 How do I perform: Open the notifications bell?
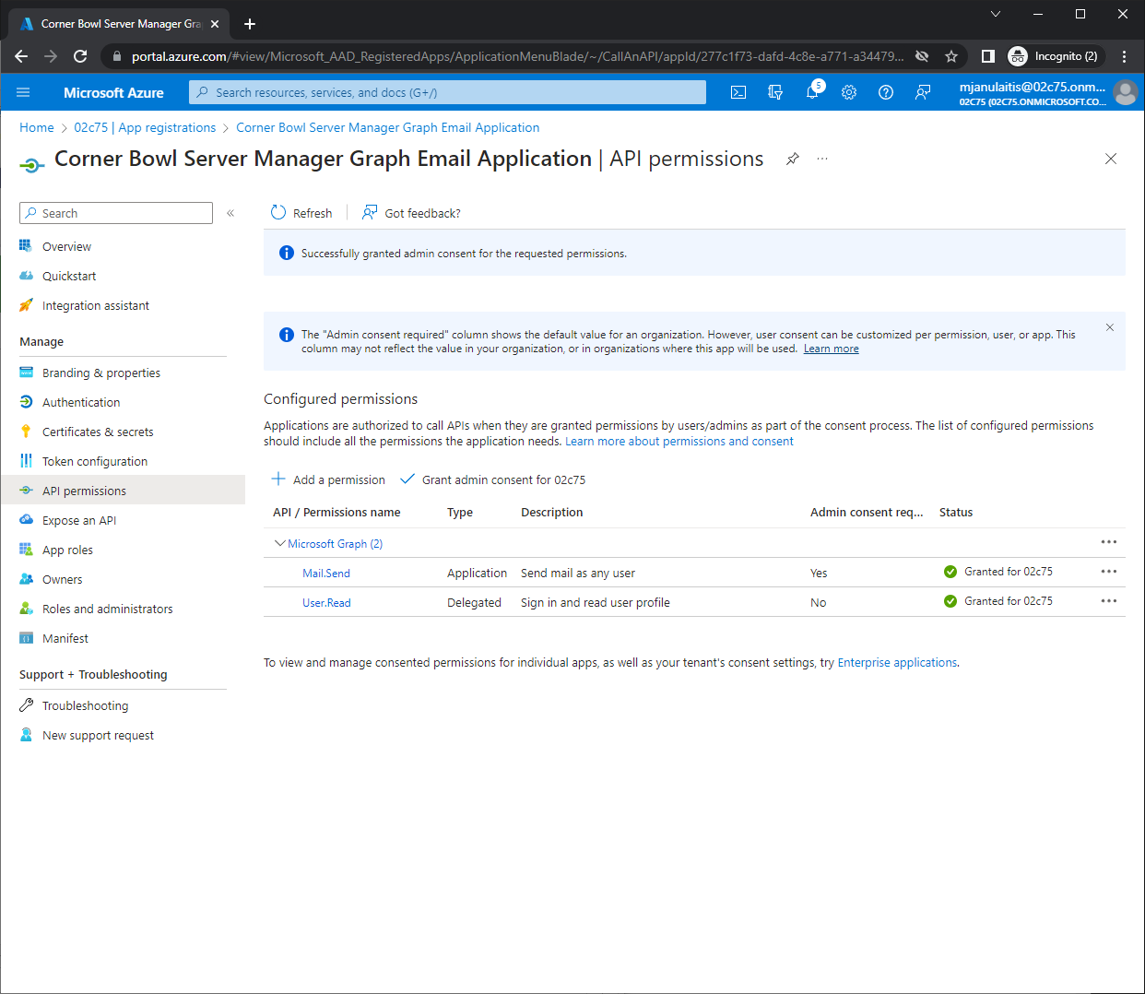click(812, 92)
